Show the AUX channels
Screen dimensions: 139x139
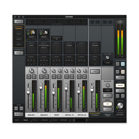pos(117,72)
